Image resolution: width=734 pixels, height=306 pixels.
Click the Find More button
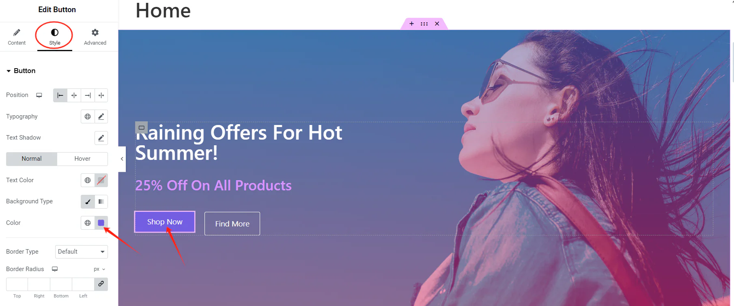click(x=232, y=224)
